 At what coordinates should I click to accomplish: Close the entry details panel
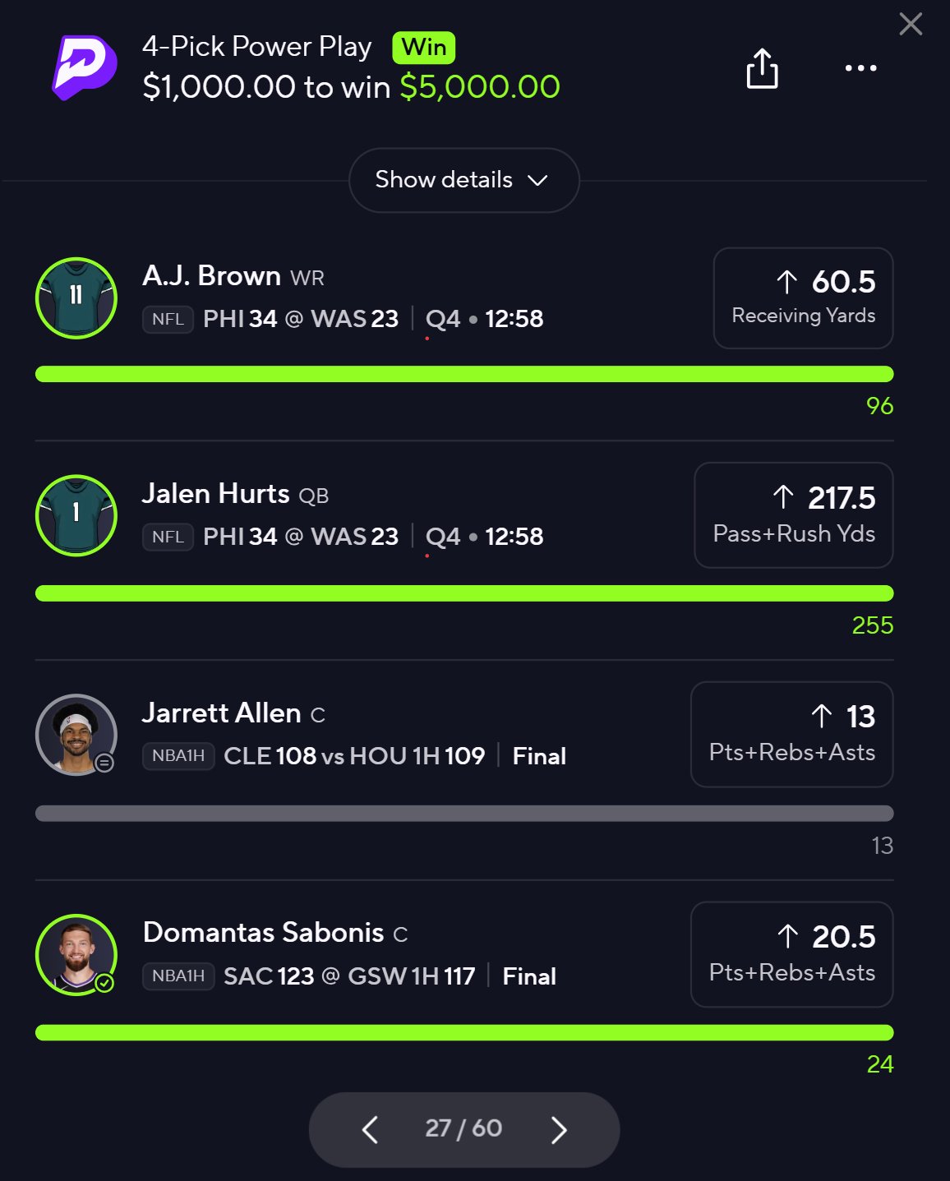click(911, 24)
